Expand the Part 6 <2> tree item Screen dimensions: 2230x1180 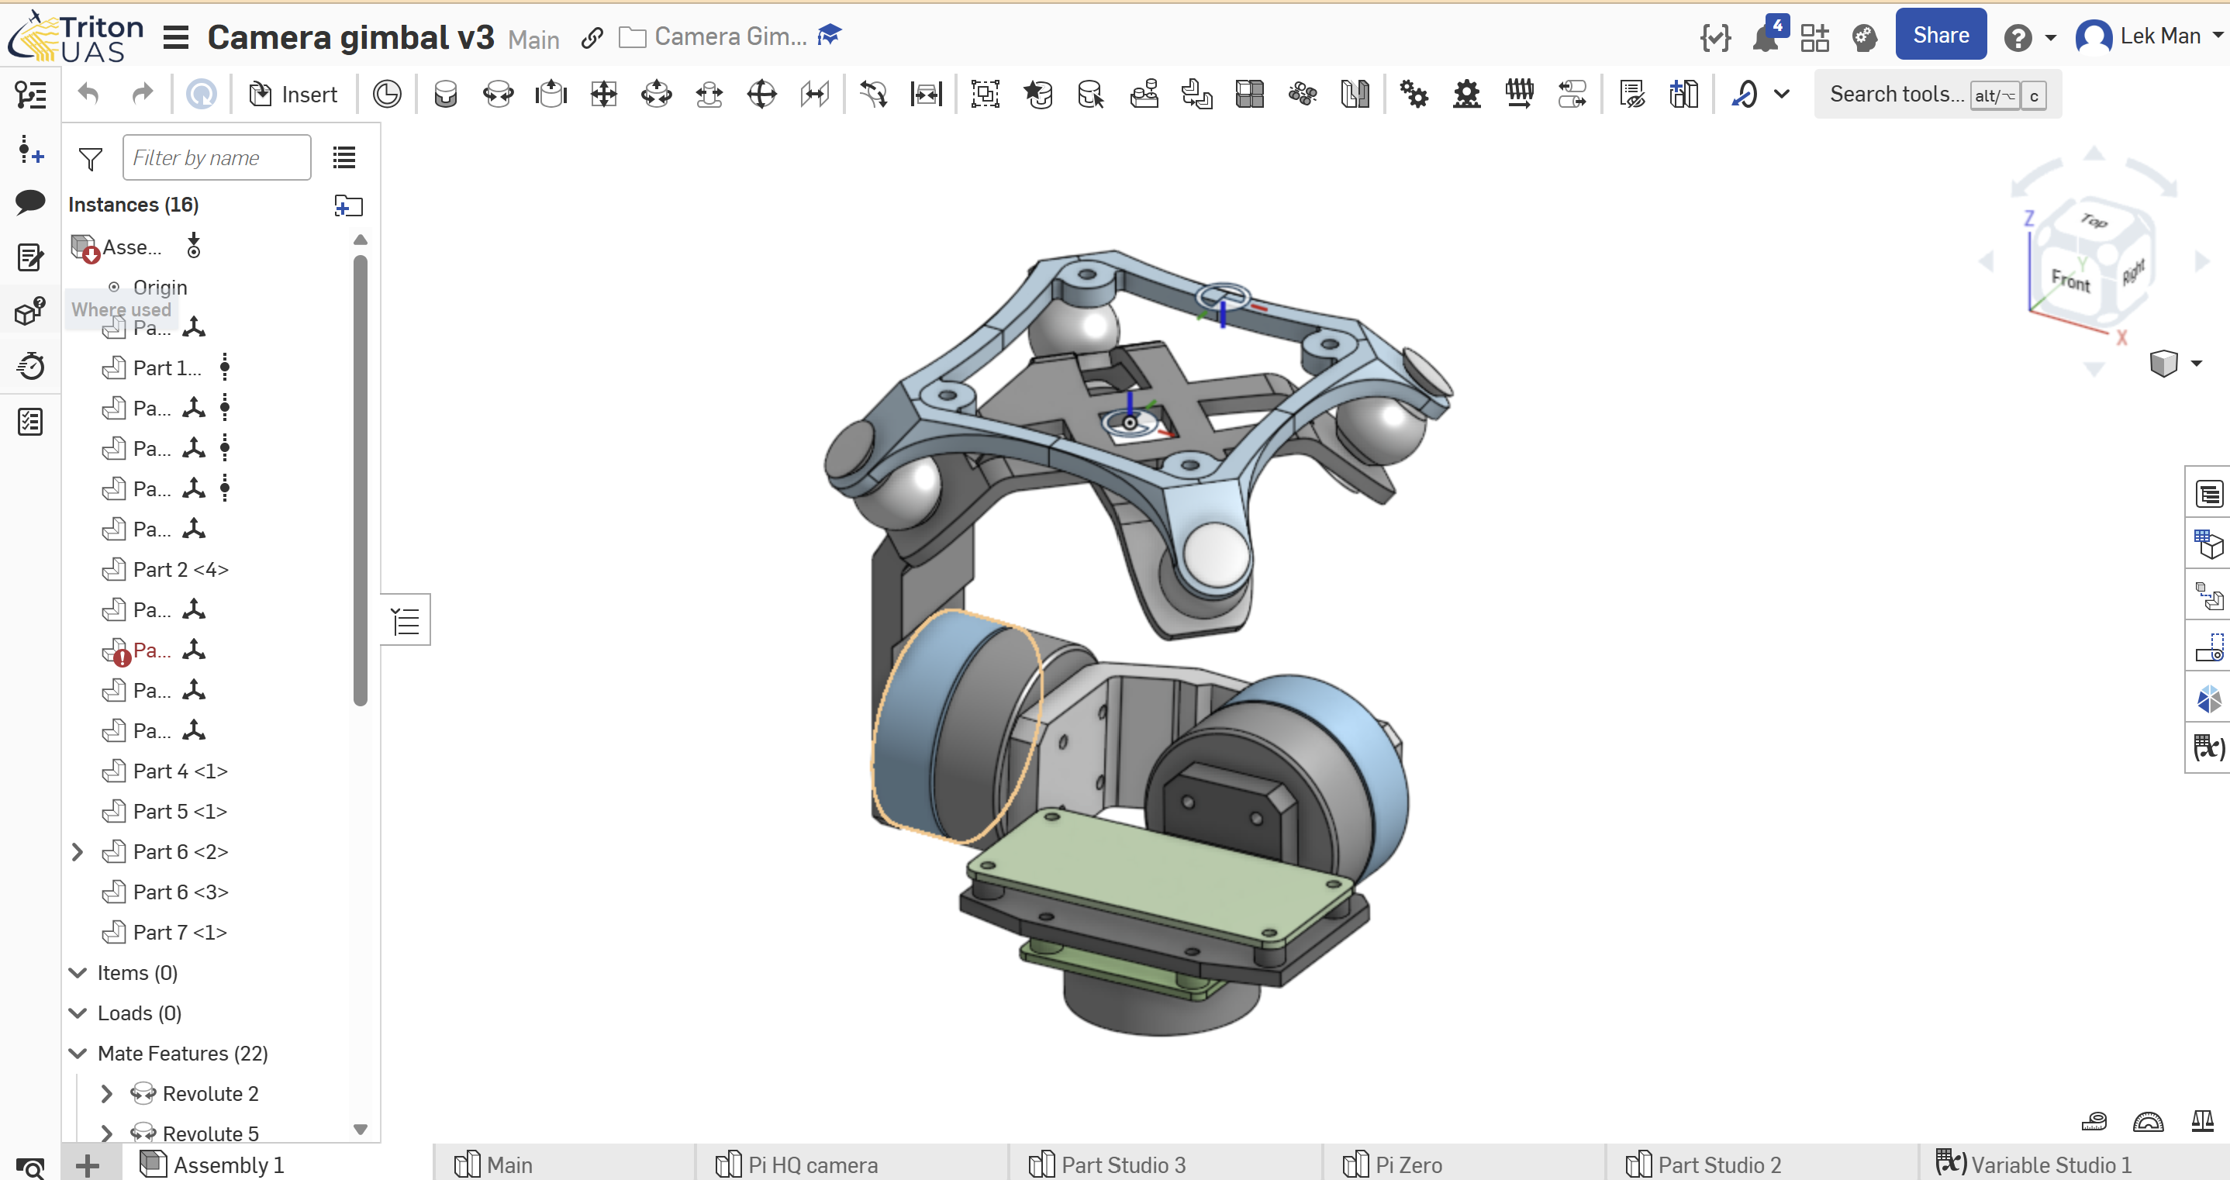pos(77,852)
